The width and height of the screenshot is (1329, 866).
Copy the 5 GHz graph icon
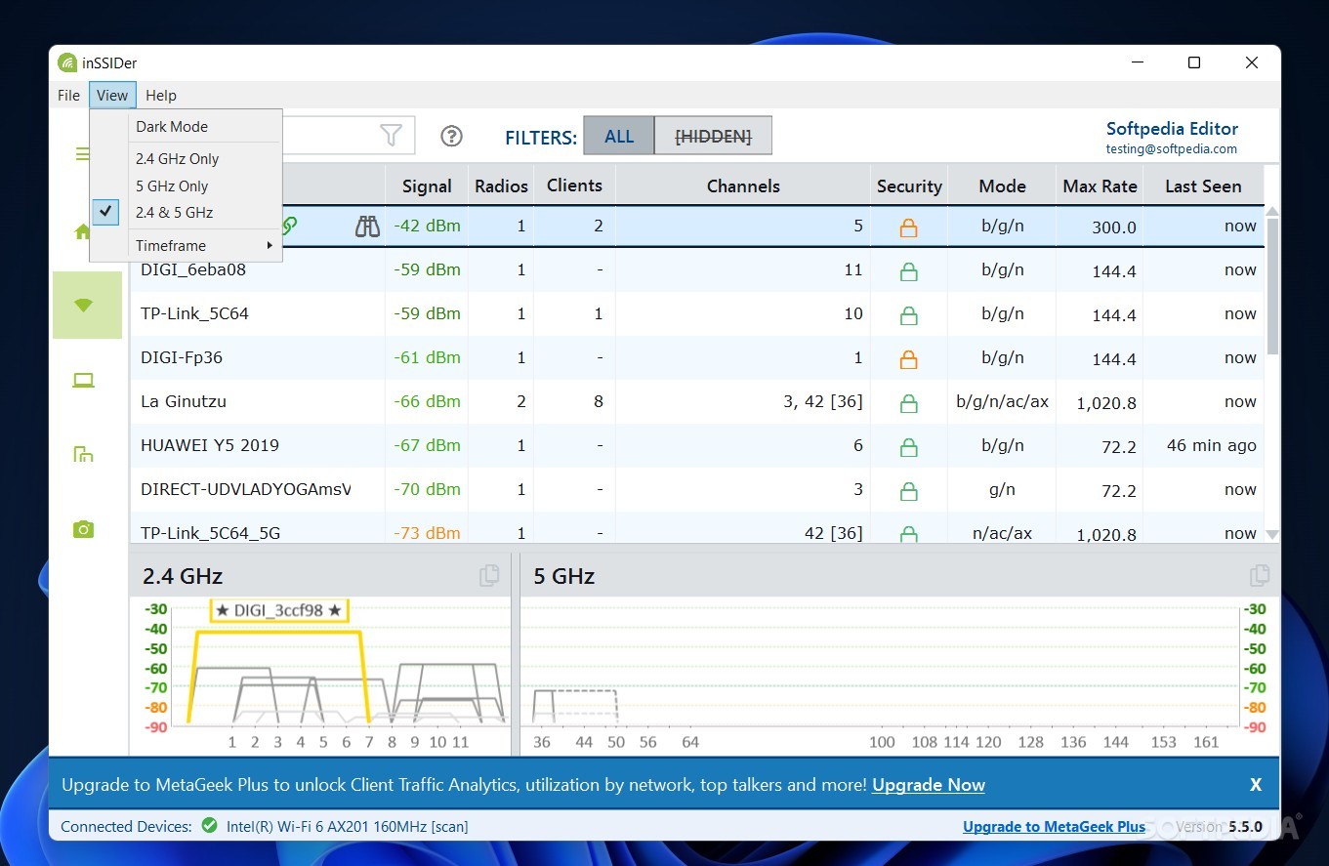click(1260, 576)
